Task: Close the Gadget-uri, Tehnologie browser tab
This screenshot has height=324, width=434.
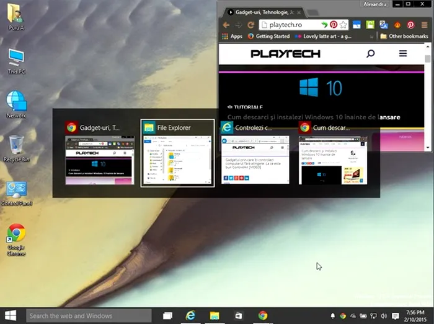Action: tap(299, 12)
